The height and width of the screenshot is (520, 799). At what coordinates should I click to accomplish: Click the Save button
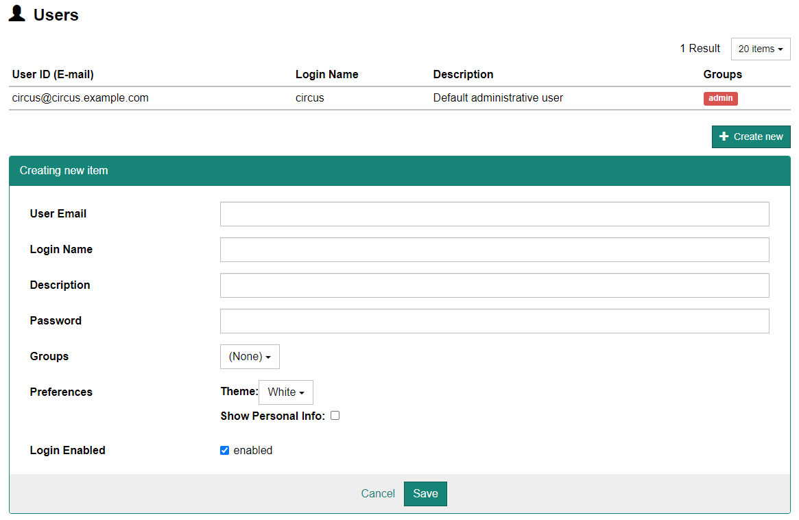425,493
